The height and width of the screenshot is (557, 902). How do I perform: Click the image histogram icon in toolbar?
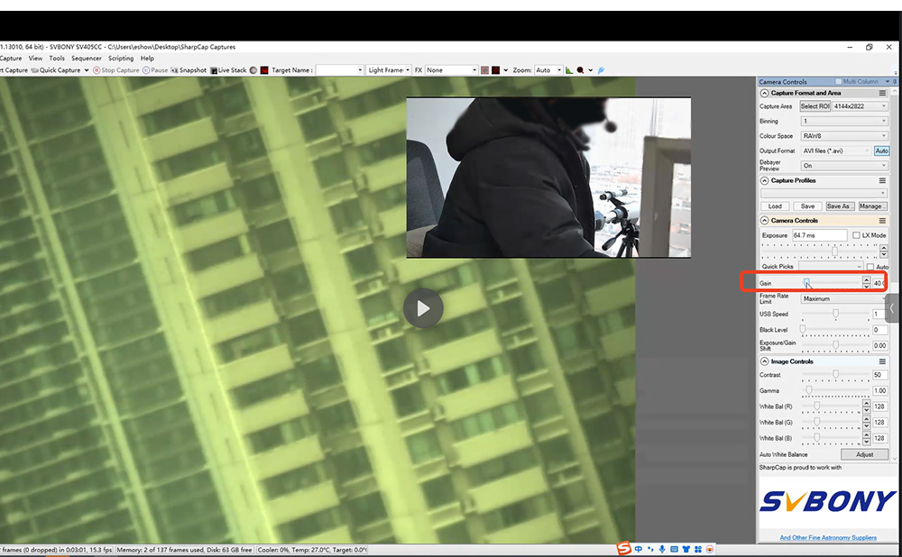coord(569,70)
